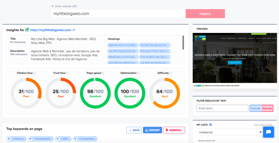The height and width of the screenshot is (143, 279).
Task: Click Upgrade to save link
Action: pyautogui.click(x=263, y=125)
